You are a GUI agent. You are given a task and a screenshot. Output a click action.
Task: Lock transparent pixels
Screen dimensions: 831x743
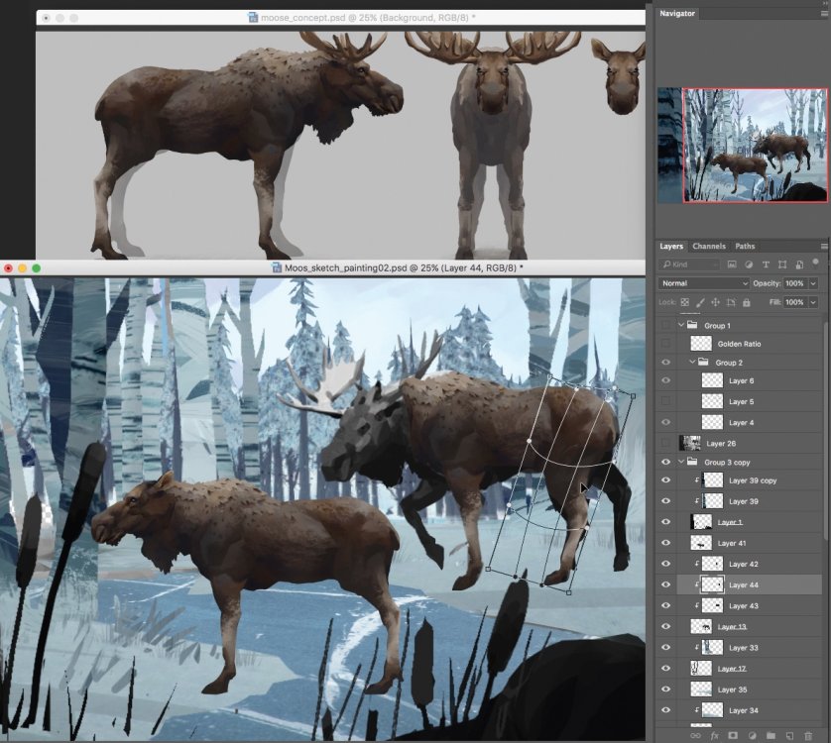[x=684, y=302]
